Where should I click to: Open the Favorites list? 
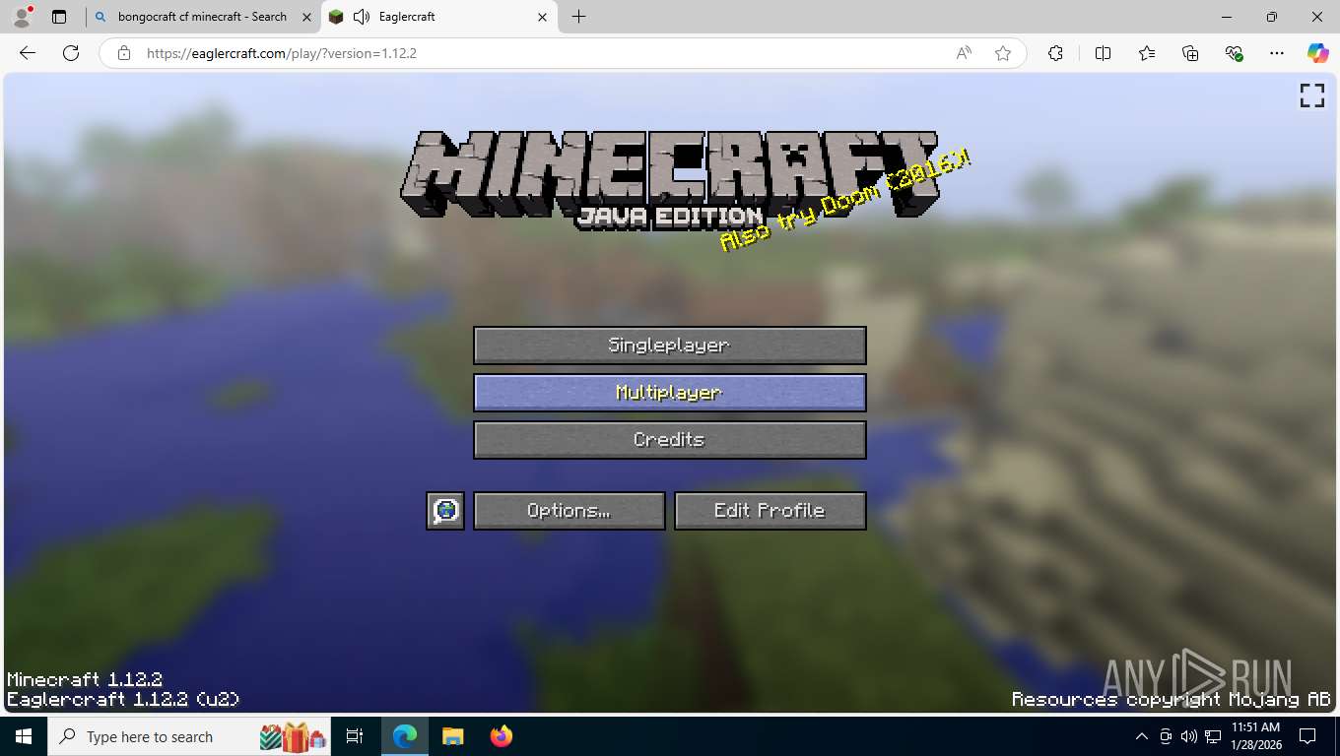coord(1147,53)
